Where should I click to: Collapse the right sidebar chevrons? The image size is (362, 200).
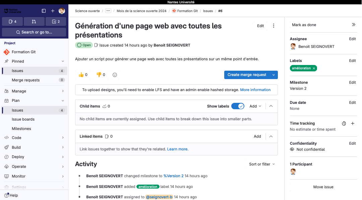pyautogui.click(x=354, y=25)
